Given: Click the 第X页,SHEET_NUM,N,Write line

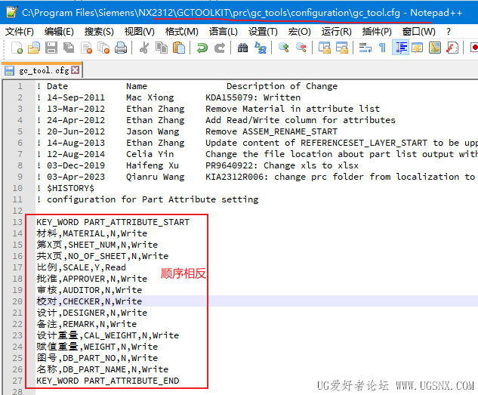Looking at the screenshot, I should coord(97,245).
